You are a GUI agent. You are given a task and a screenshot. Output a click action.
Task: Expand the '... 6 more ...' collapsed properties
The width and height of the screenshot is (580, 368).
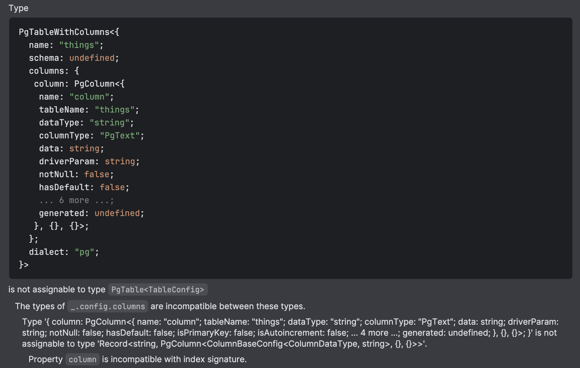[76, 200]
